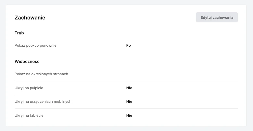
Task: Click the Nie value for Ukryj na pulpicie
Action: (x=129, y=88)
